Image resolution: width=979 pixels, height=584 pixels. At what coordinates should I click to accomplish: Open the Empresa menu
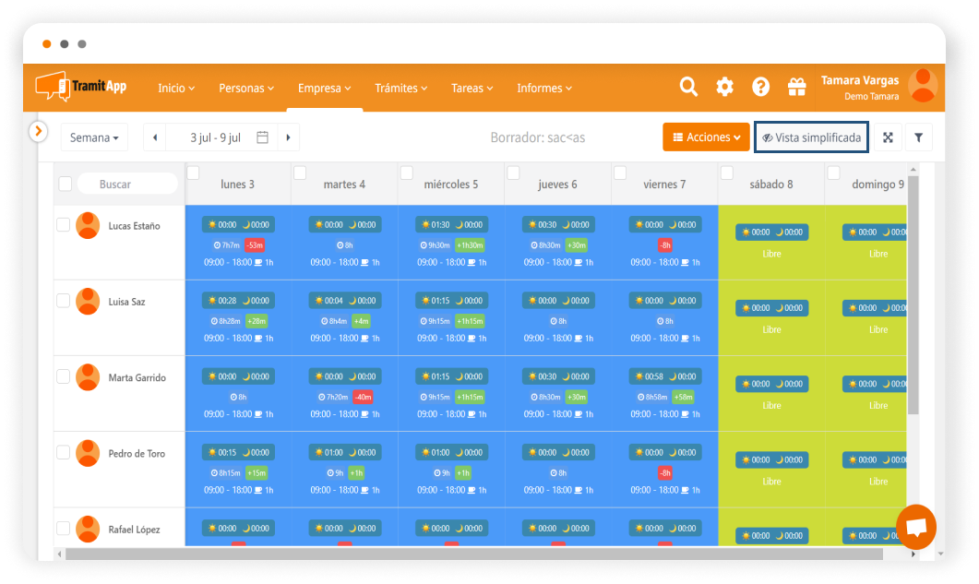(x=324, y=89)
